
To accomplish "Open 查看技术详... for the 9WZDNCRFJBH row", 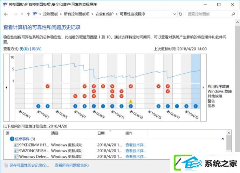I will 136,151.
